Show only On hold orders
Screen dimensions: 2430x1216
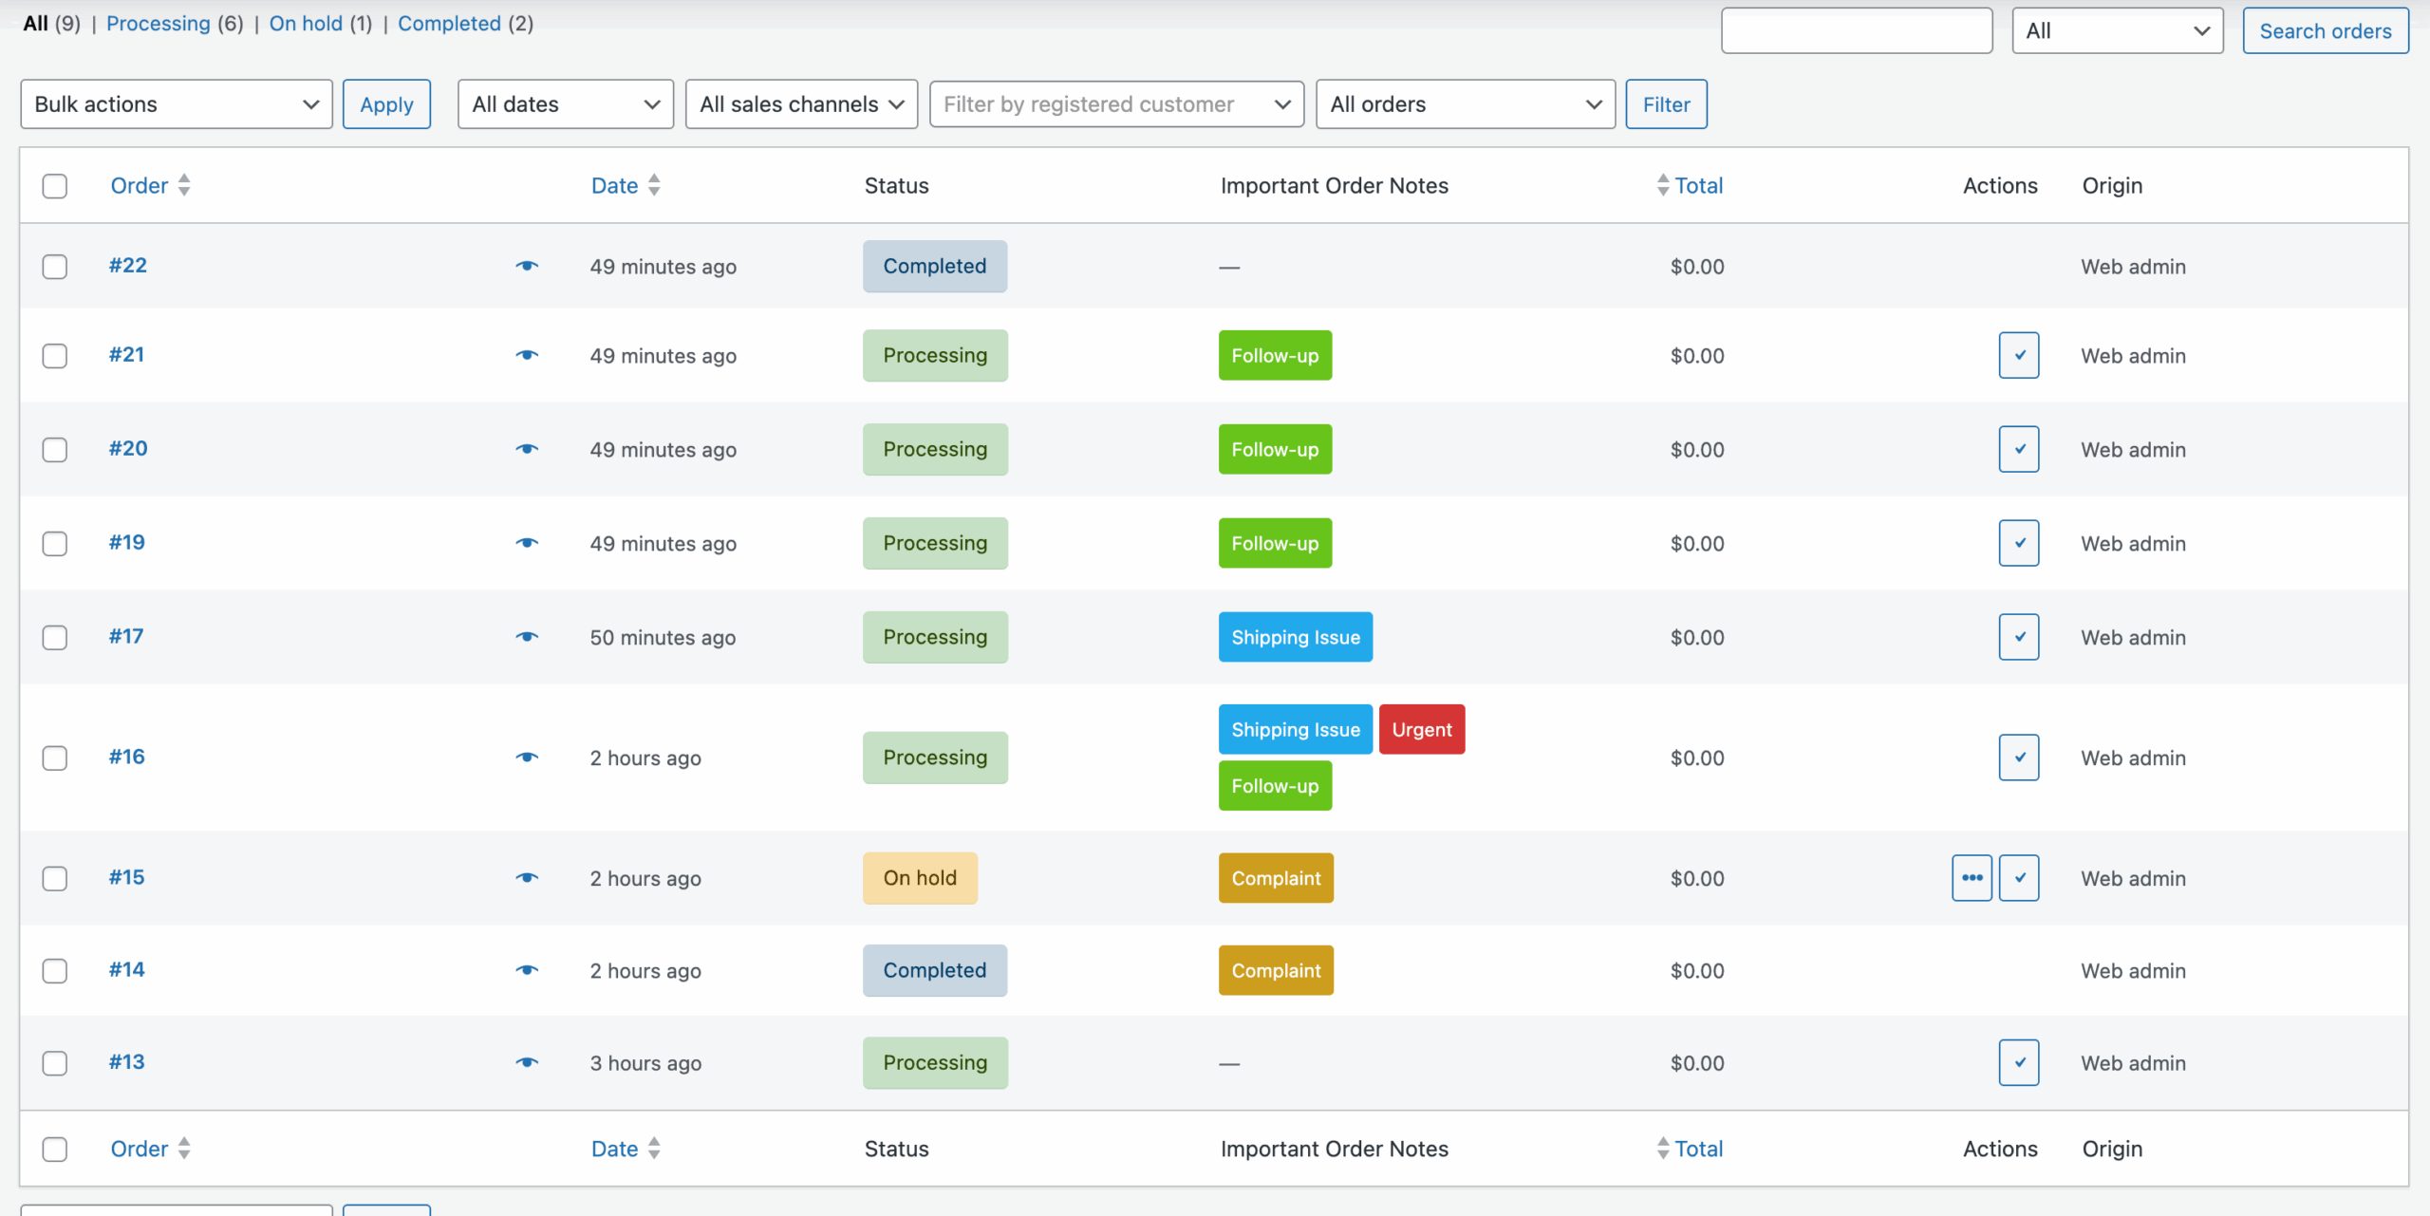(x=306, y=24)
